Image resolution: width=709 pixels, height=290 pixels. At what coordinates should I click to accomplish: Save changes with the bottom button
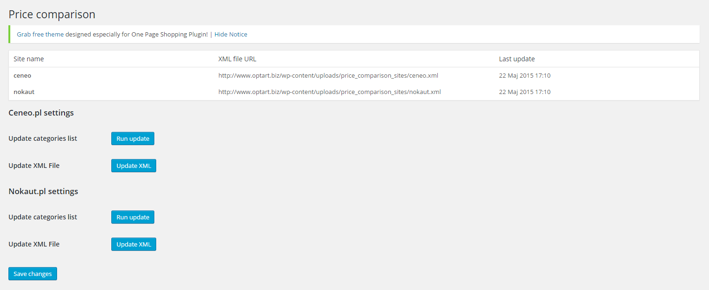coord(33,274)
